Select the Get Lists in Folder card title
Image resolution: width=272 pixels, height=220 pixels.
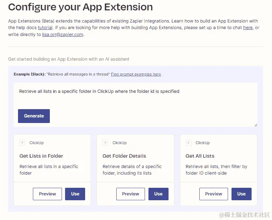(x=41, y=156)
